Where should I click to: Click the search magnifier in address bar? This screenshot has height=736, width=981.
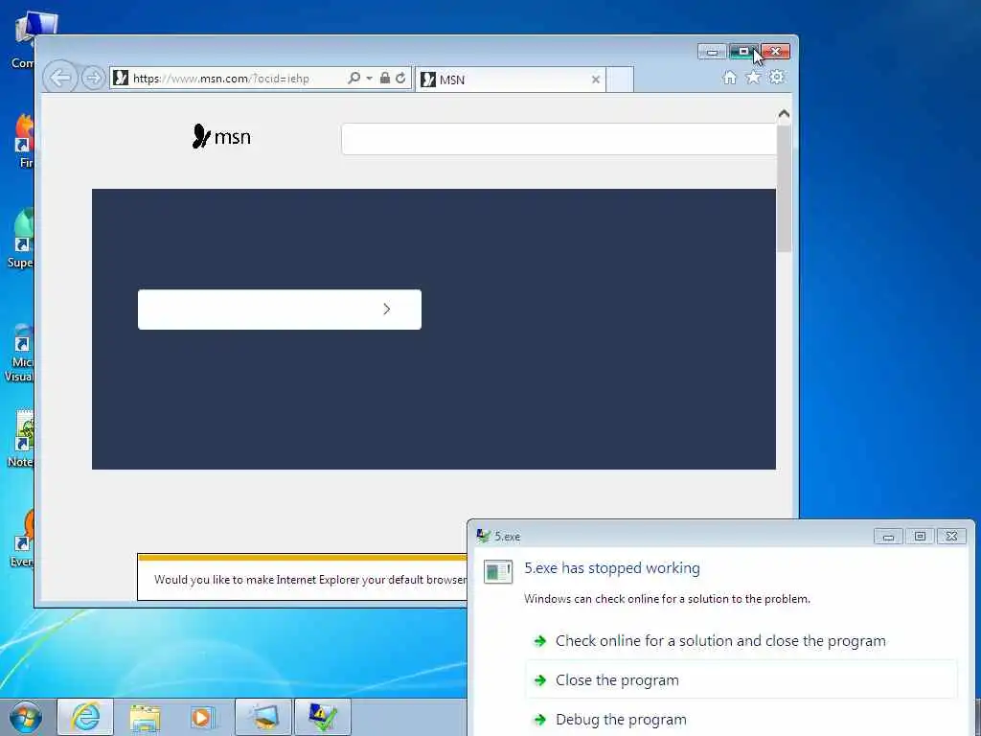[354, 79]
